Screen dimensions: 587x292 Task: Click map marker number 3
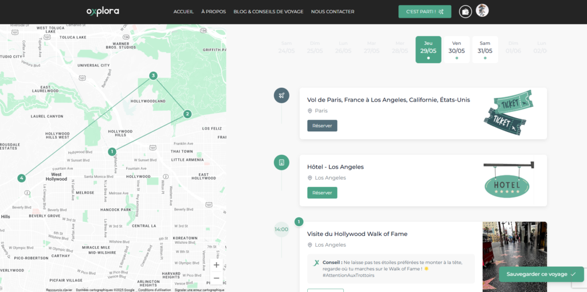tap(153, 76)
